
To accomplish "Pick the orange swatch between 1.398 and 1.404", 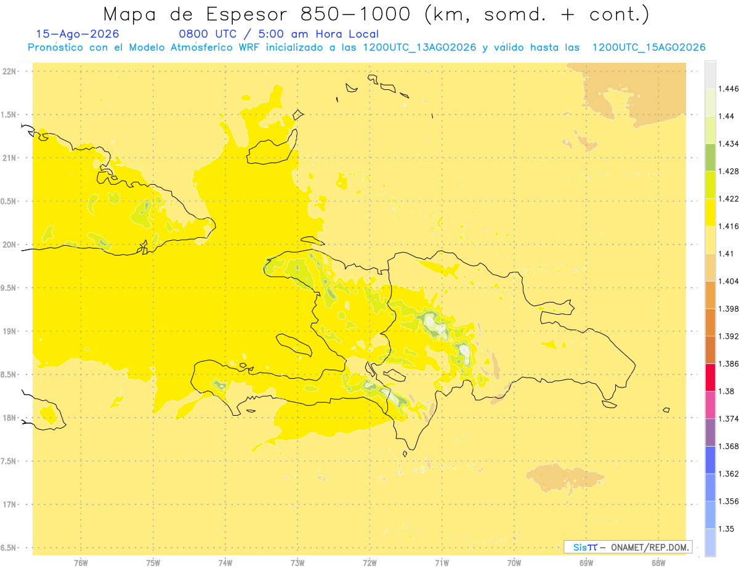I will (x=710, y=294).
